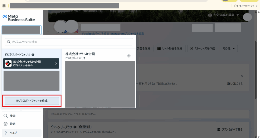Open Facebookページを編集 link
Screen dimensions: 260x138
[95, 34]
